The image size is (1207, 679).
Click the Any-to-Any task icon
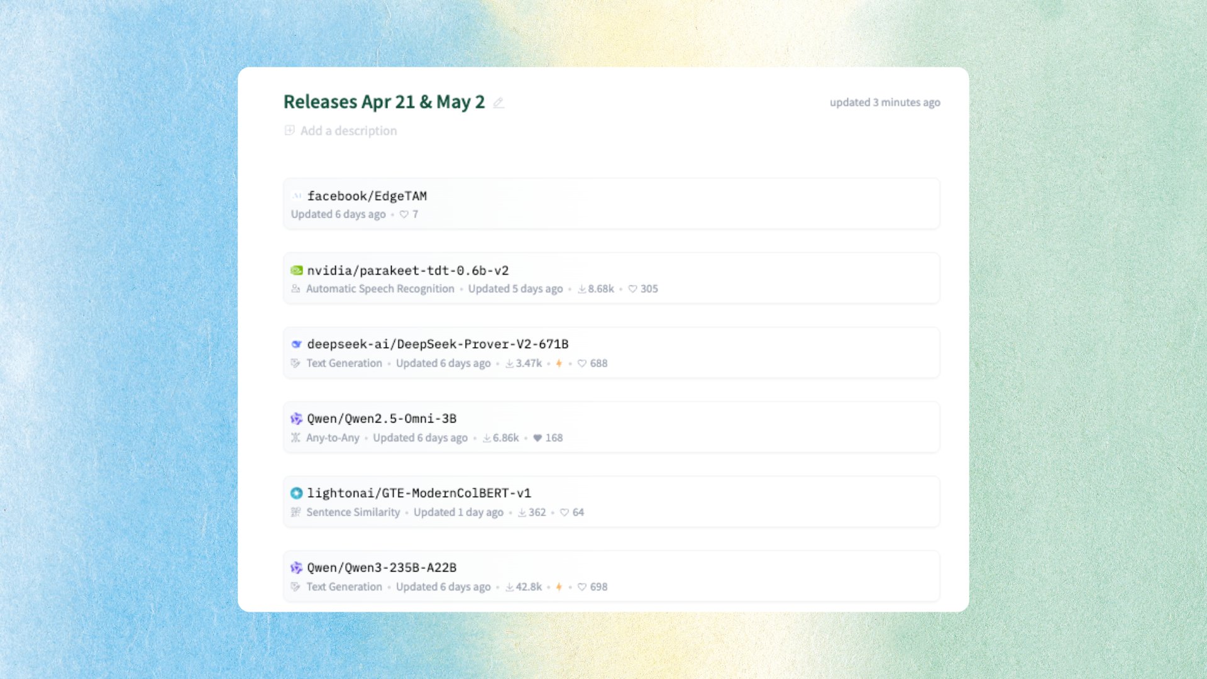(295, 438)
